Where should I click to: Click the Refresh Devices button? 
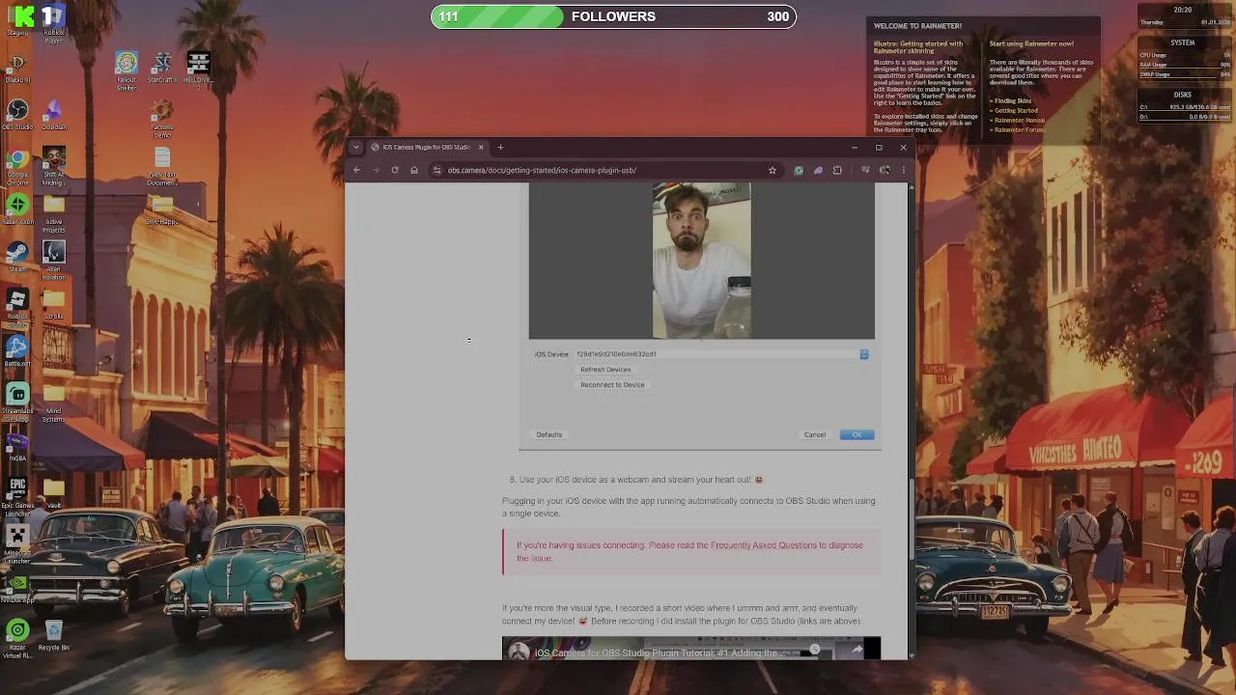coord(605,370)
